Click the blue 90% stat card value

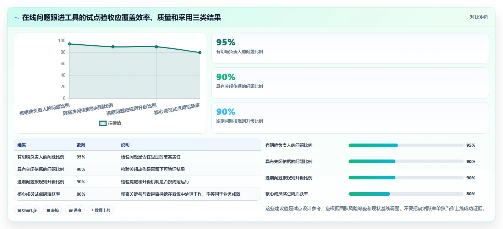tap(226, 112)
